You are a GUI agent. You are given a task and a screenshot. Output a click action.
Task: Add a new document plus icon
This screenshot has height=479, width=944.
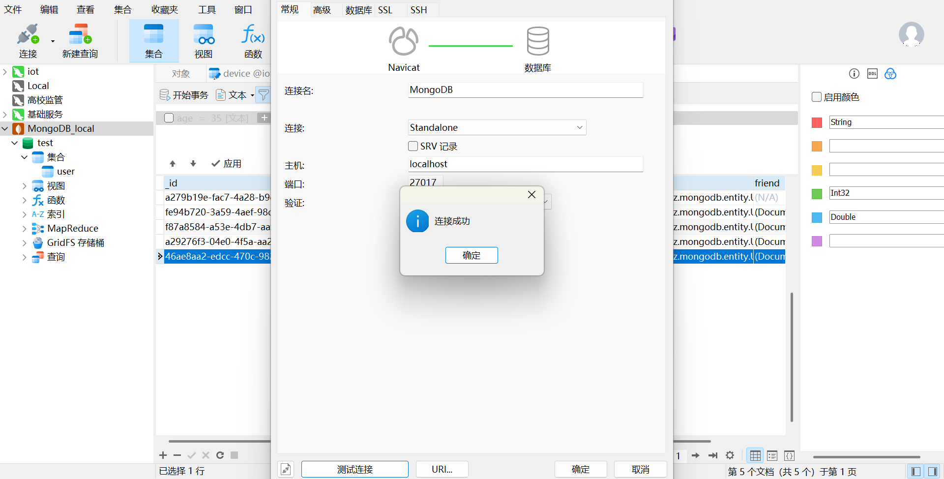coord(163,455)
